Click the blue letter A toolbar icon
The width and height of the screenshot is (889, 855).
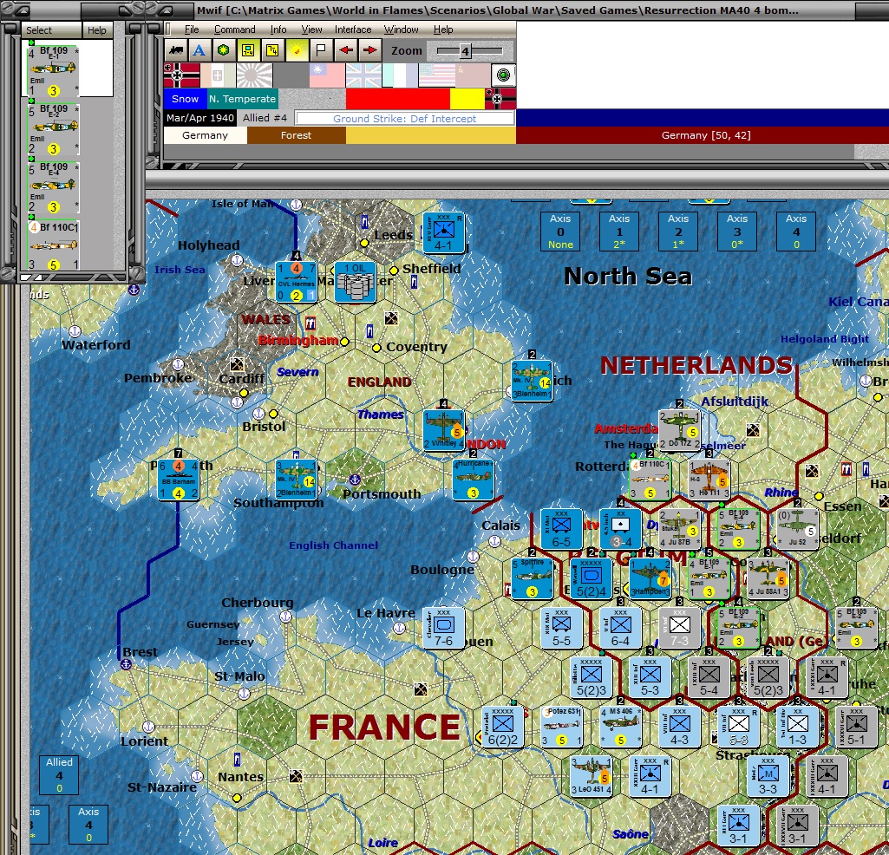[199, 50]
